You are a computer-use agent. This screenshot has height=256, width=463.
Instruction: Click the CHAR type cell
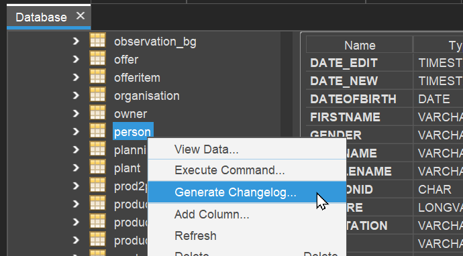click(x=438, y=190)
